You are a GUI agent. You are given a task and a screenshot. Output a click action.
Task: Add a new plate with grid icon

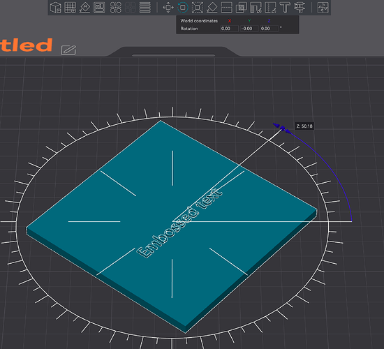coord(70,8)
